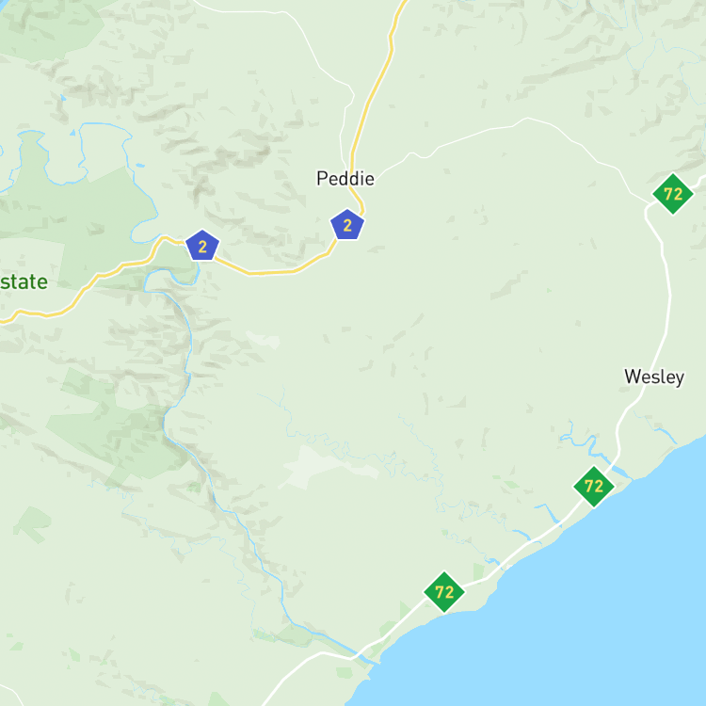Click the green partial 'state' reserve label
The width and height of the screenshot is (706, 706).
pyautogui.click(x=24, y=281)
